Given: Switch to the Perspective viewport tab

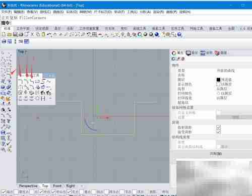Looking at the screenshot, I should (28, 186).
